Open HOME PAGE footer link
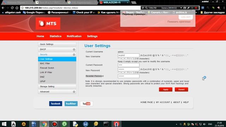 coord(147,102)
